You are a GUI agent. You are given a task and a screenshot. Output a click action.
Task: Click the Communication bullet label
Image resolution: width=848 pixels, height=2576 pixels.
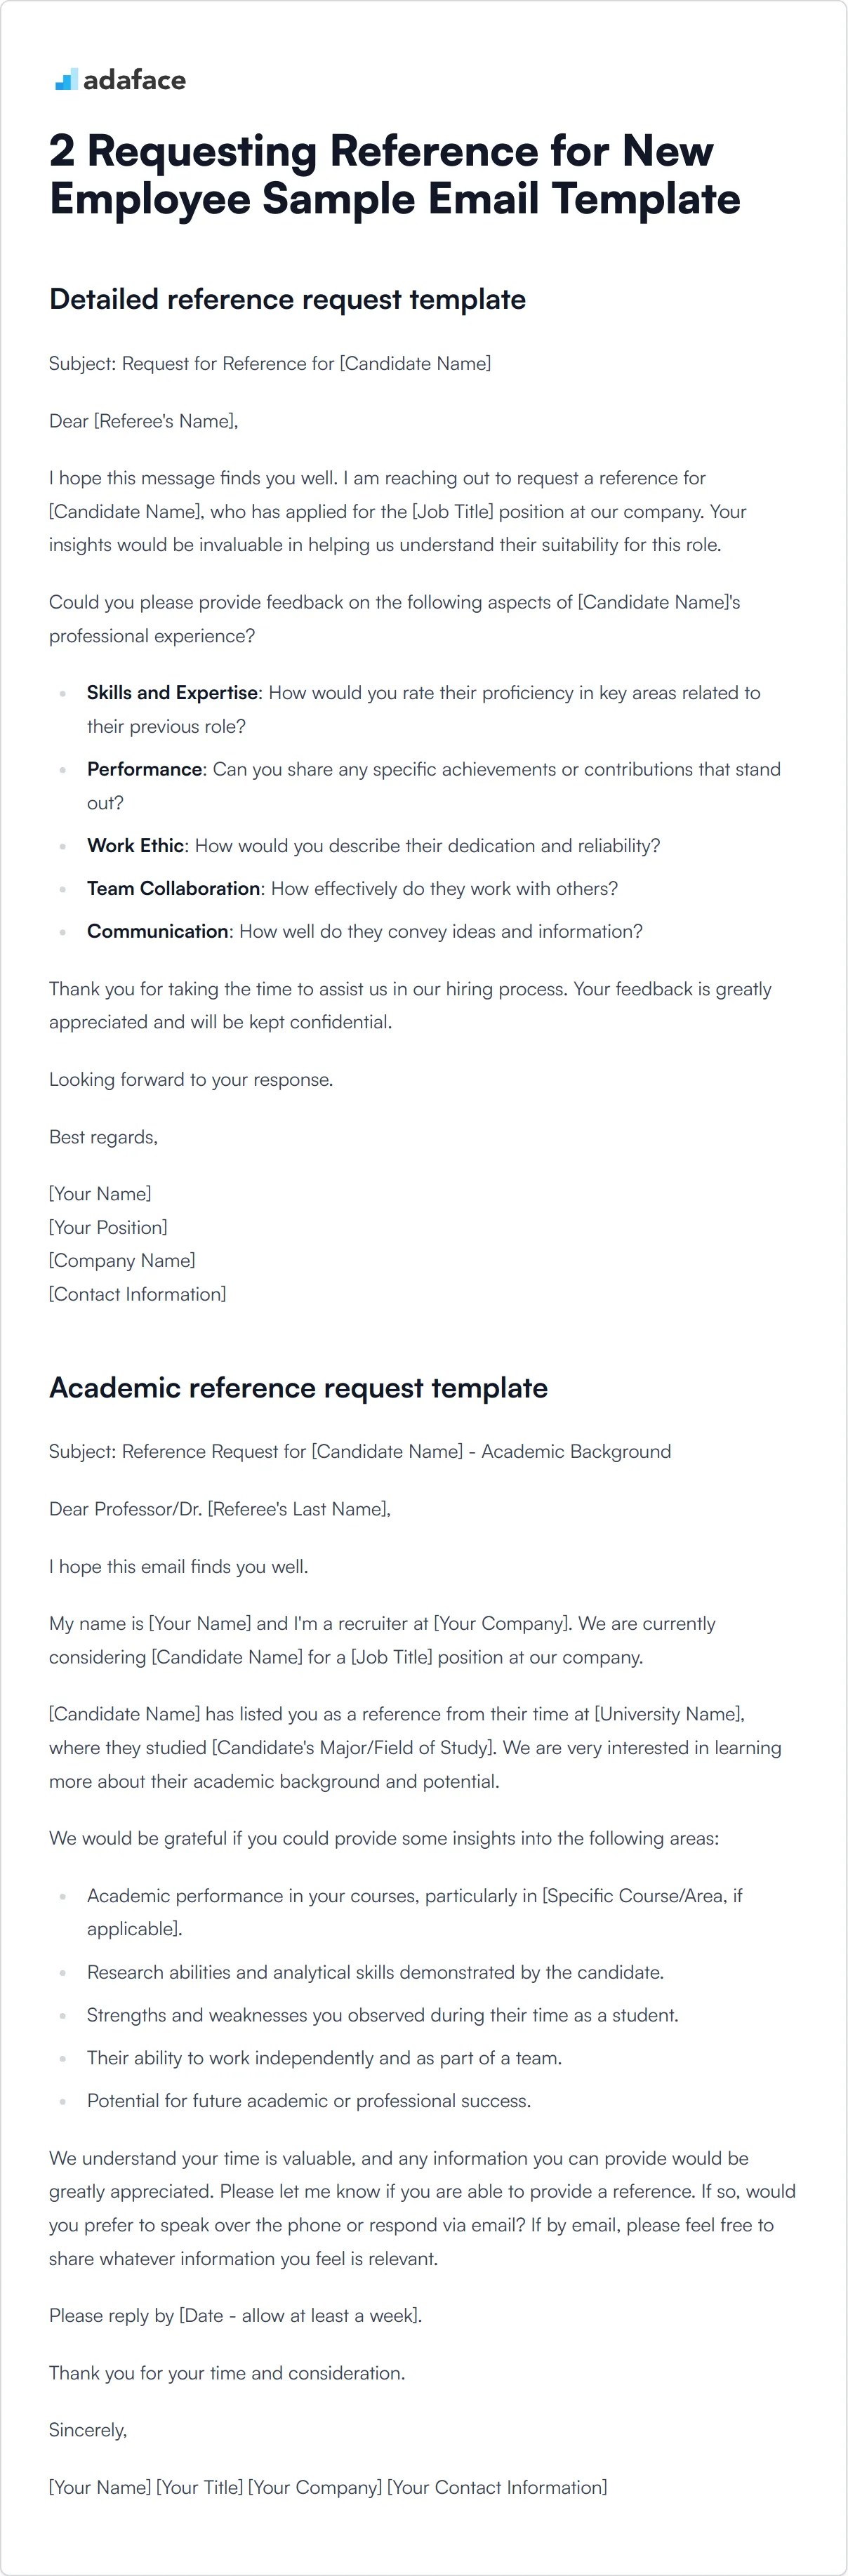[x=157, y=932]
